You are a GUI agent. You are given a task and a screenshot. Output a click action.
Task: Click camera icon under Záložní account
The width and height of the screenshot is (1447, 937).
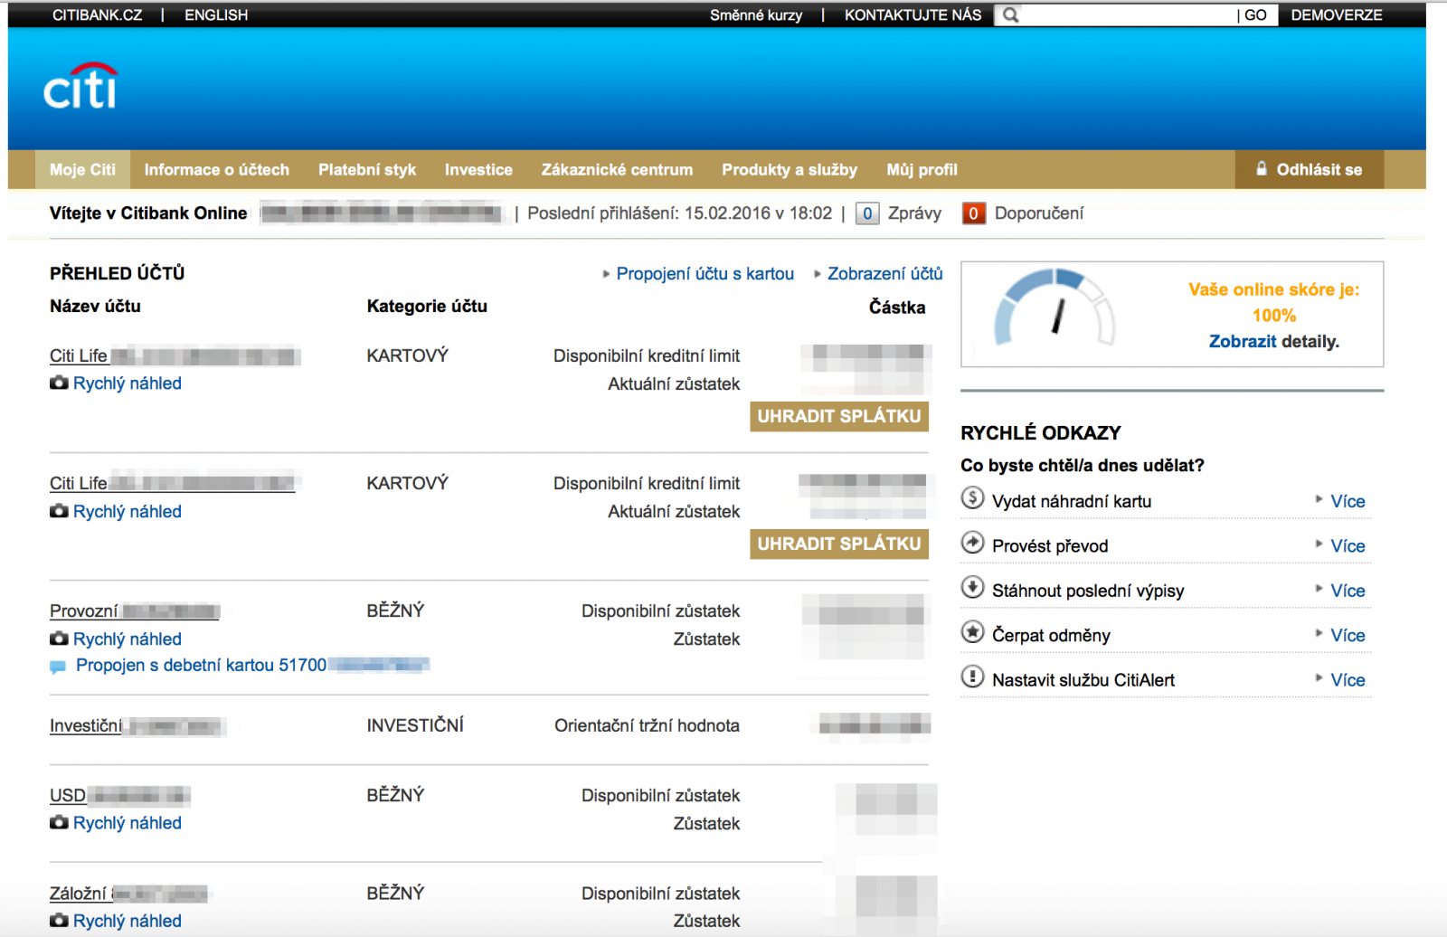[59, 920]
